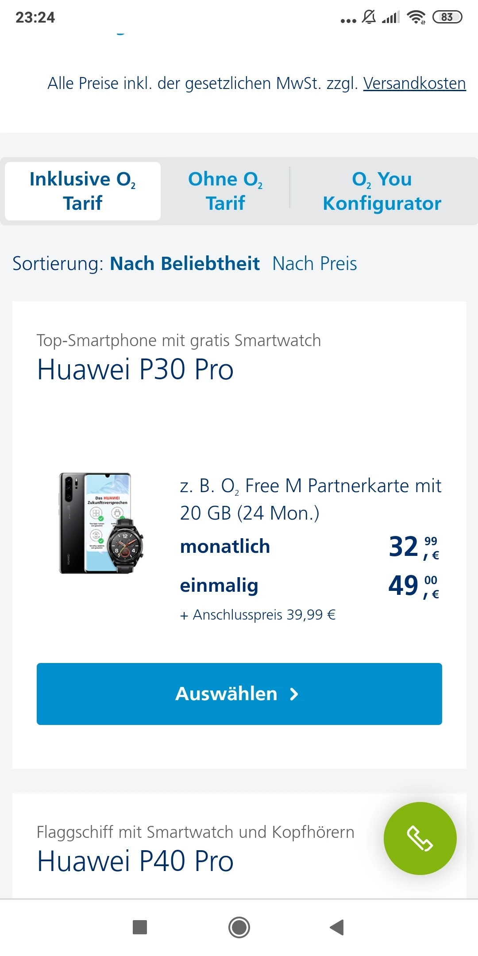Viewport: 478px width, 956px height.
Task: Select the Inklusive O2 Tarif tab
Action: click(x=83, y=191)
